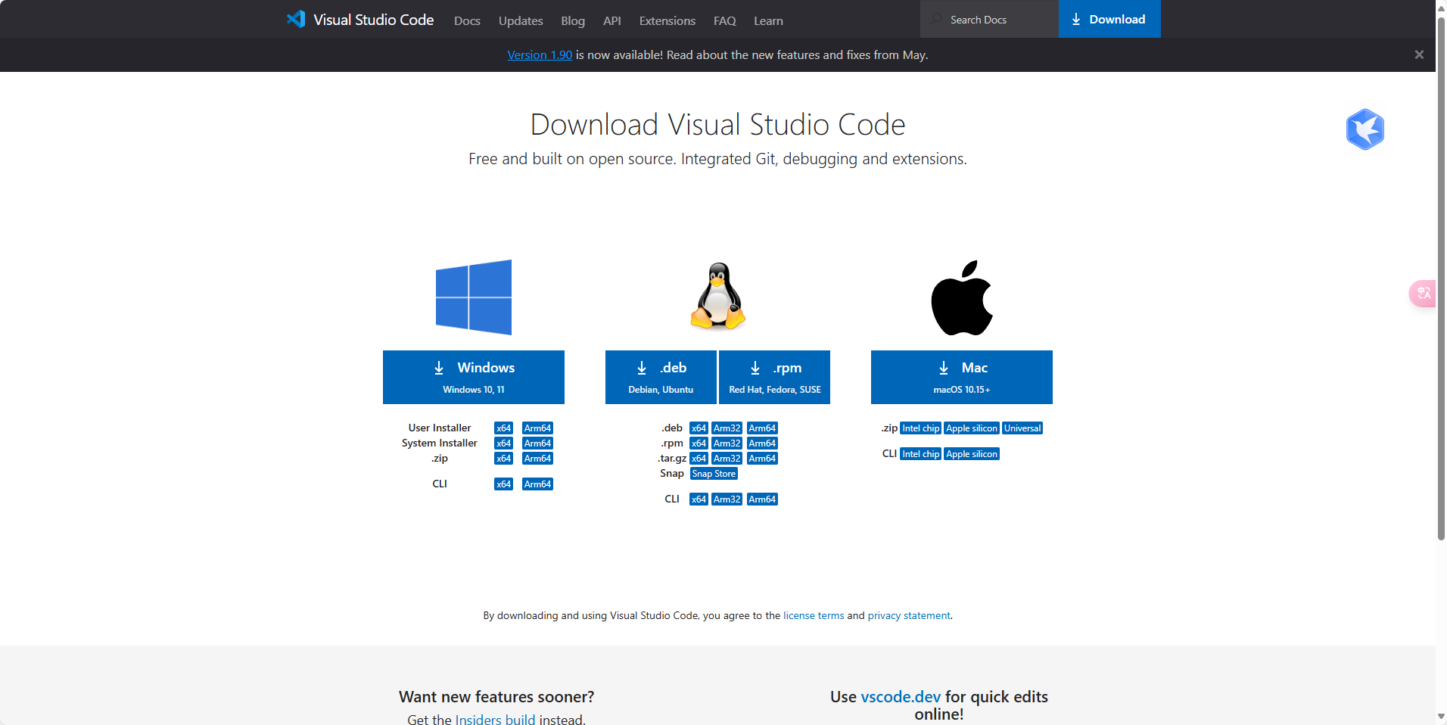Viewport: 1447px width, 725px height.
Task: Select x64 for Linux .deb
Action: point(699,428)
